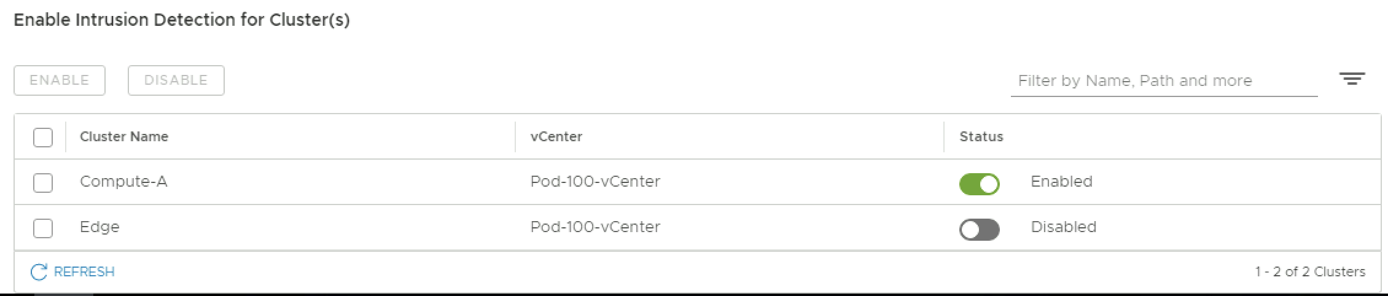Select the Compute-A cluster name
This screenshot has height=296, width=1388.
tap(123, 182)
